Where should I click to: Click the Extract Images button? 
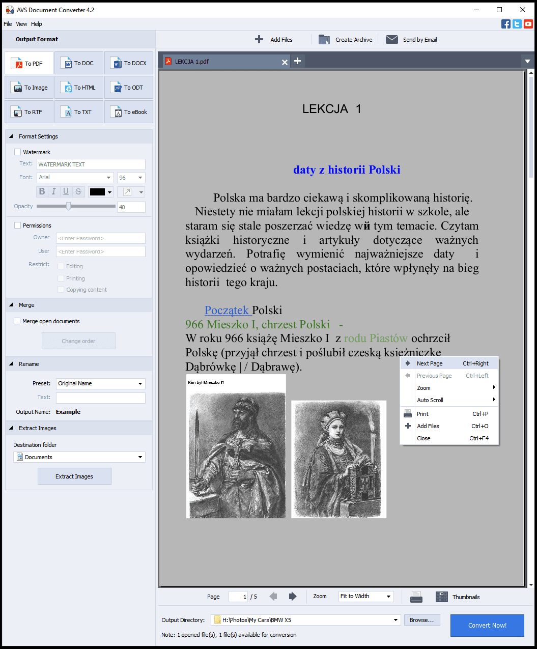pos(74,476)
